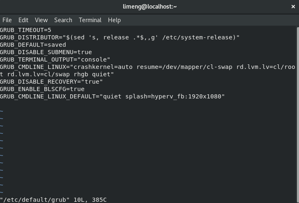Open the View menu
The width and height of the screenshot is (299, 203).
click(x=41, y=20)
